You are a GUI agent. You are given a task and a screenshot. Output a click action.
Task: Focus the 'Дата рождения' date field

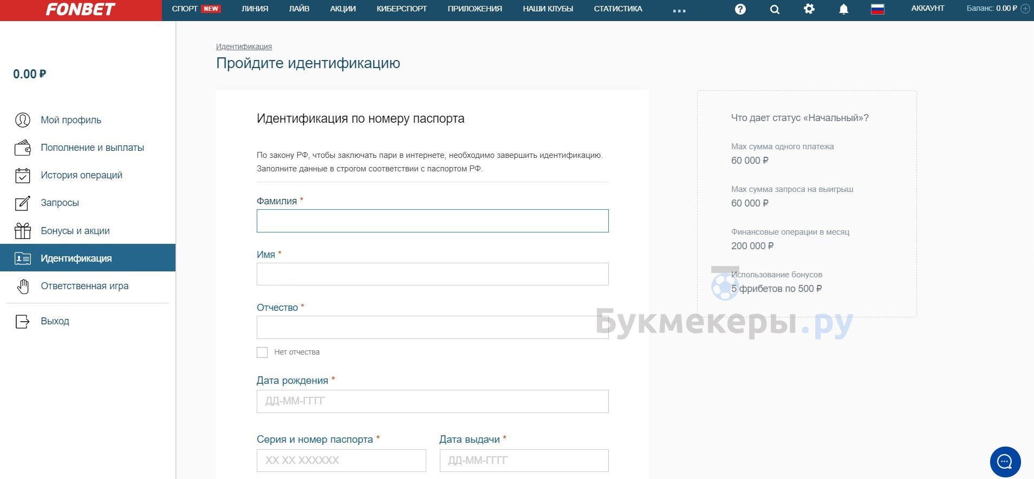pos(432,401)
